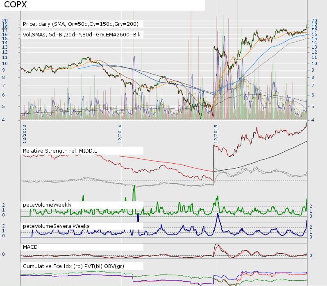Click the right price axis value 9
327x286 pixels.
click(313, 70)
